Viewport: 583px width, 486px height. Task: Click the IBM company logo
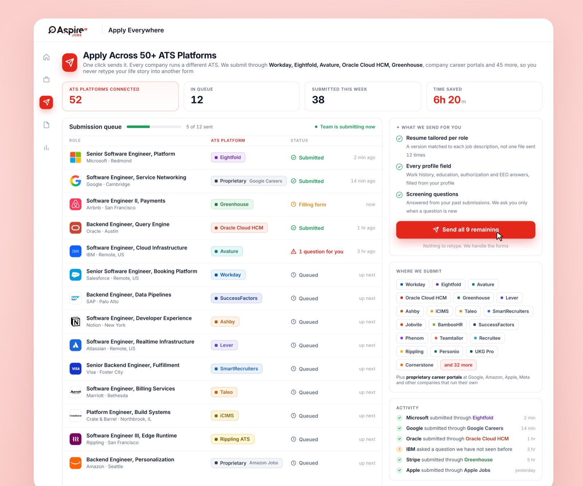(x=75, y=251)
